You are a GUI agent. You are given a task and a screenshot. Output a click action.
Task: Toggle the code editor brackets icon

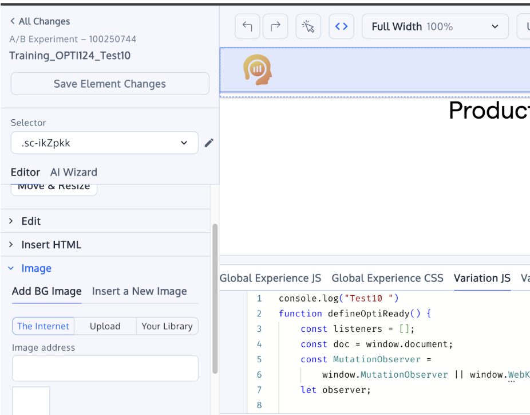[342, 26]
